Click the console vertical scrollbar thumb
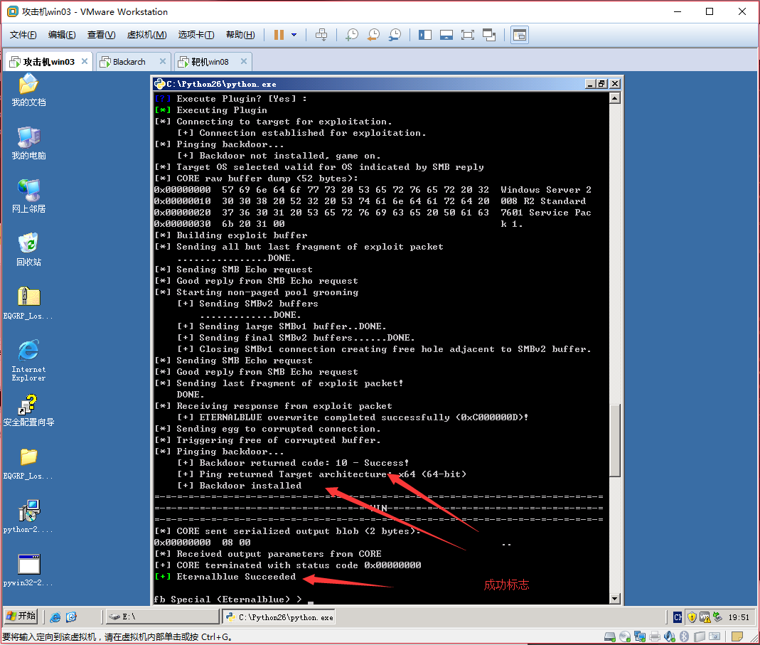 coord(614,440)
